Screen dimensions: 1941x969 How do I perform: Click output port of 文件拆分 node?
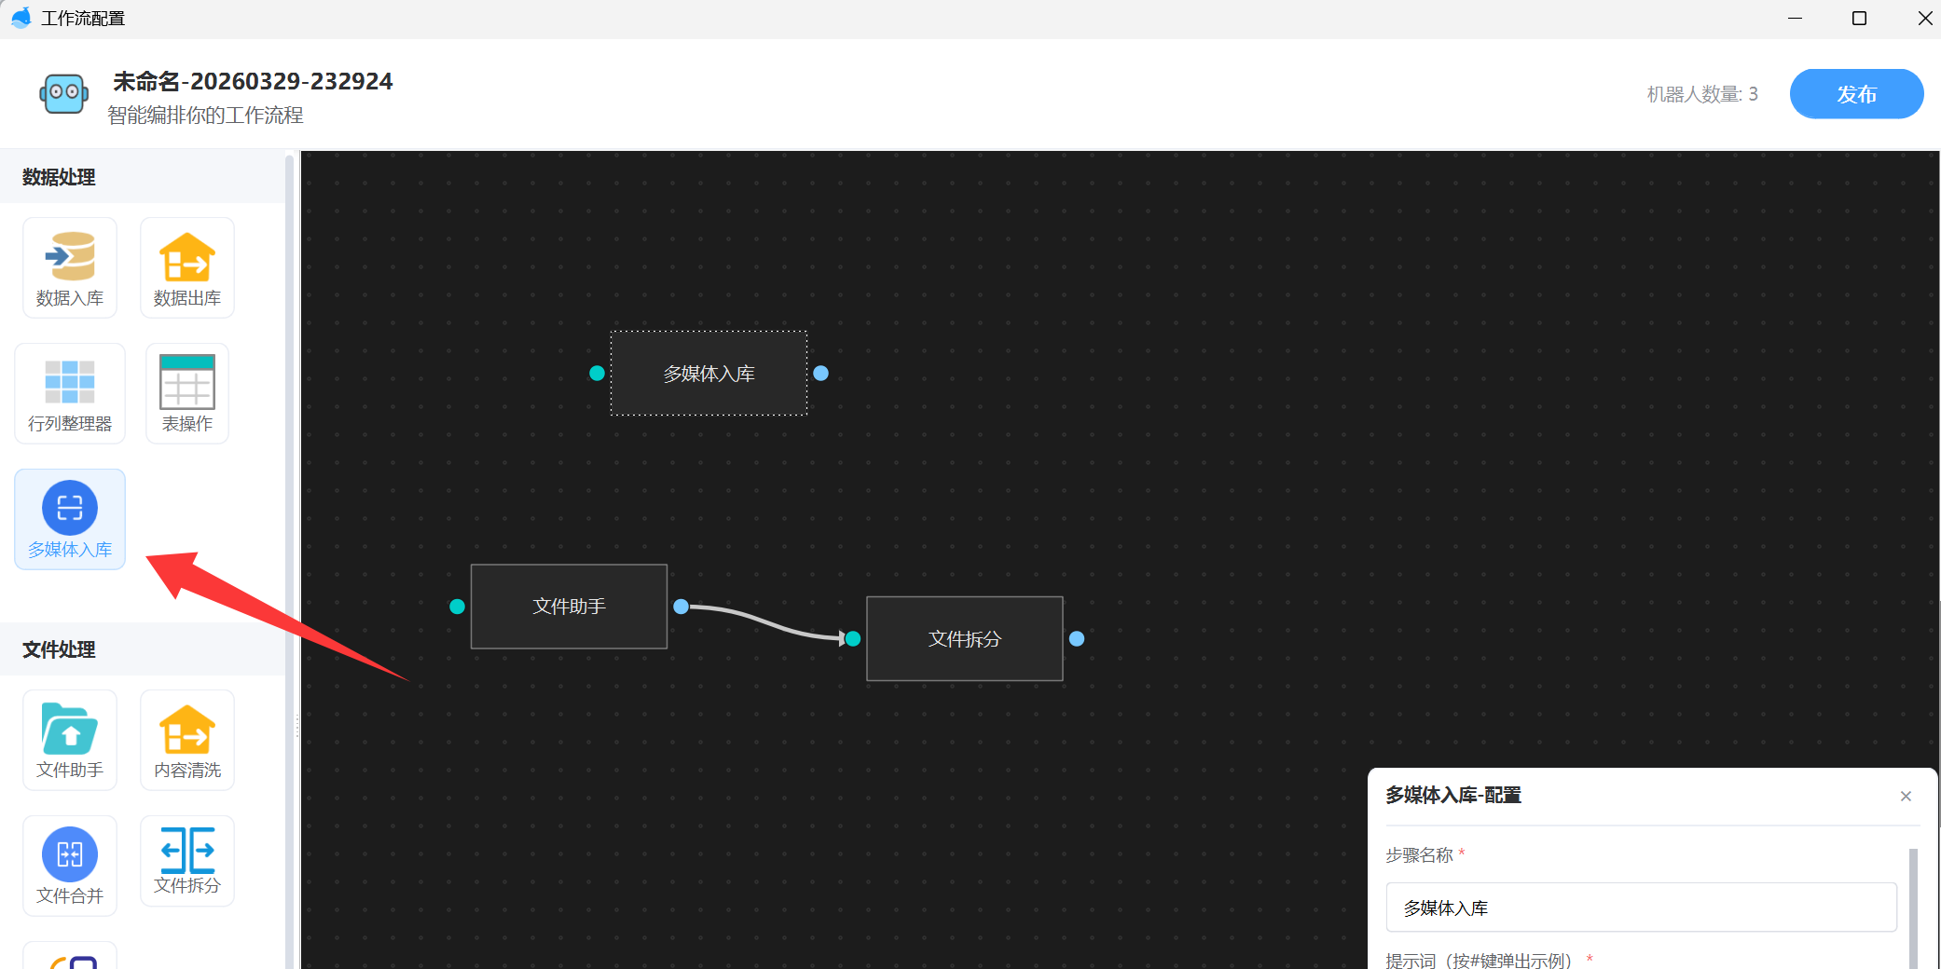coord(1077,639)
